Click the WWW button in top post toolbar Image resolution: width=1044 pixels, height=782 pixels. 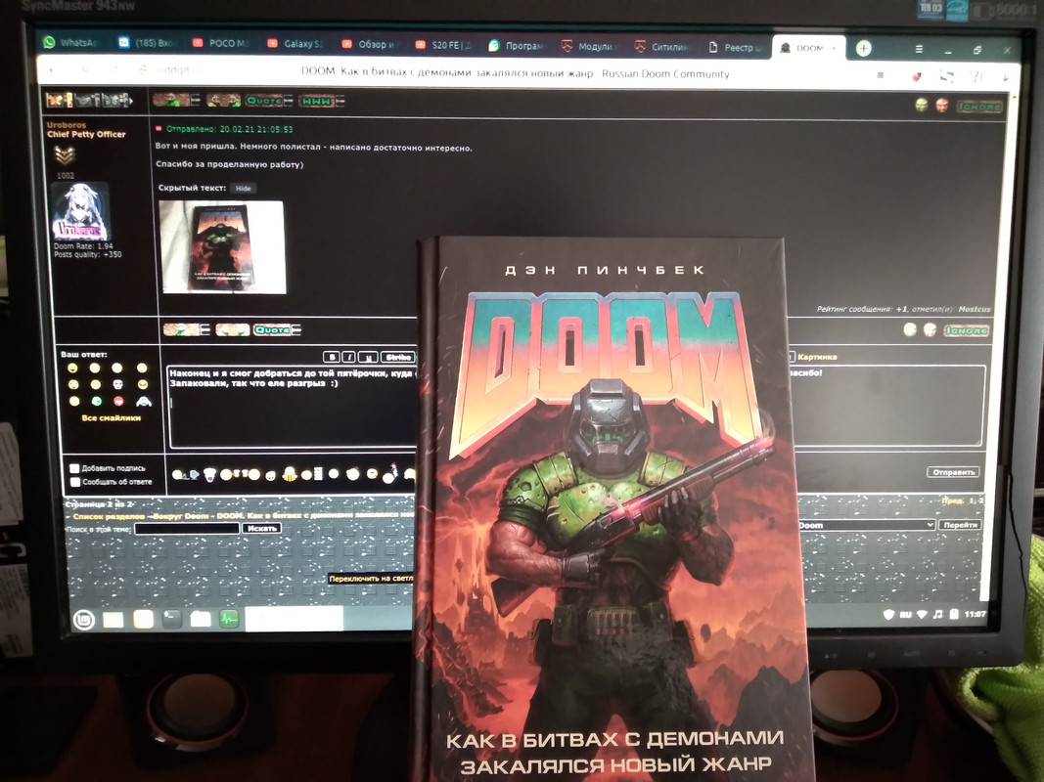coord(321,101)
